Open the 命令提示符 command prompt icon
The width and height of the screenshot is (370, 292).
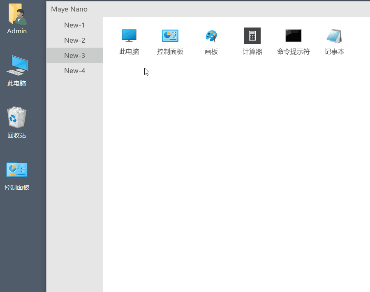294,36
